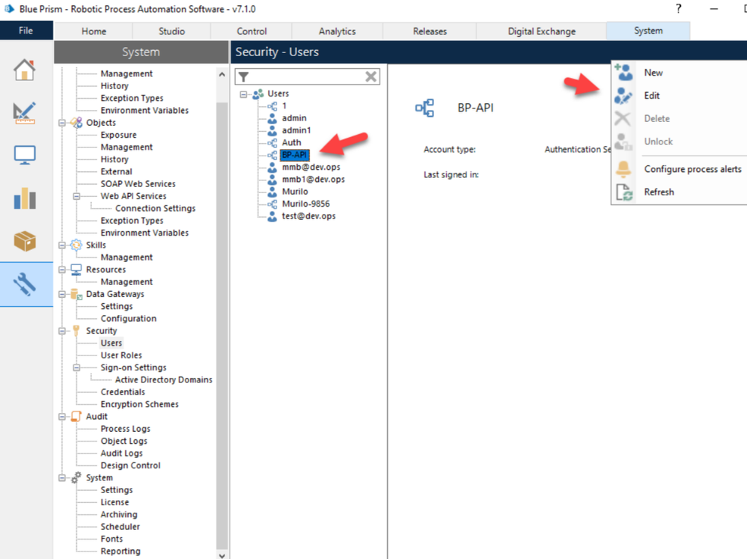The image size is (747, 559).
Task: Switch to the Digital Exchange tab
Action: pyautogui.click(x=541, y=31)
